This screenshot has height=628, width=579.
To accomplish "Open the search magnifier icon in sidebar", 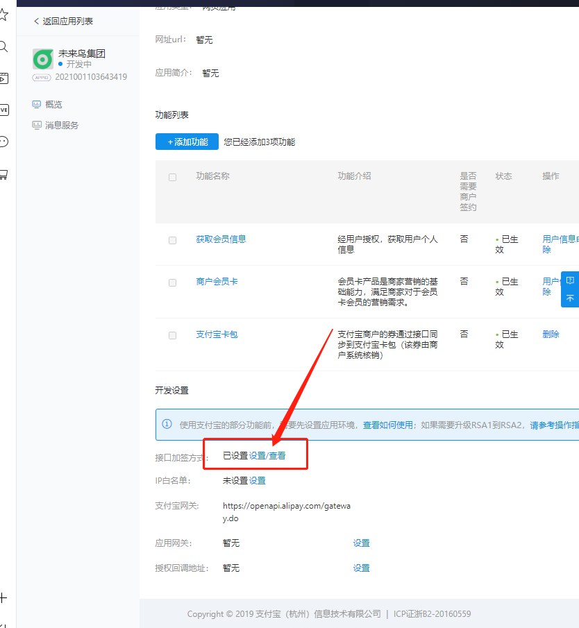I will coord(3,46).
